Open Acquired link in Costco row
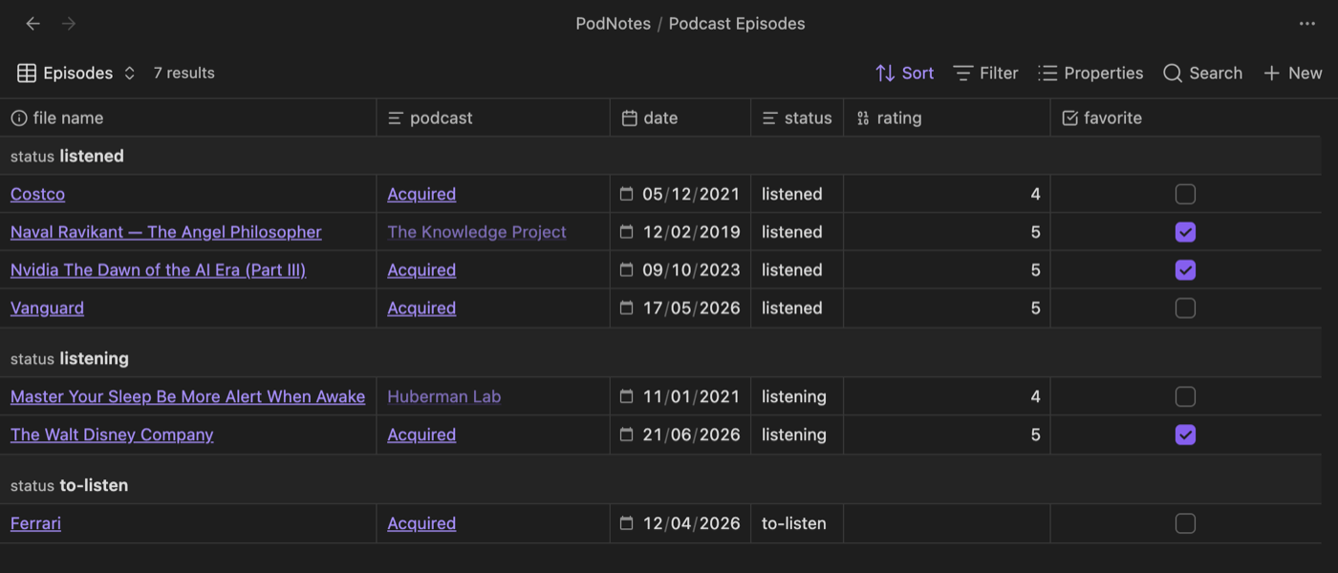1338x573 pixels. [421, 194]
